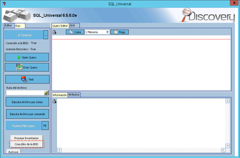The width and height of the screenshot is (240, 158).
Task: Click the scroll down arrow in Información panel
Action: coord(228,146)
